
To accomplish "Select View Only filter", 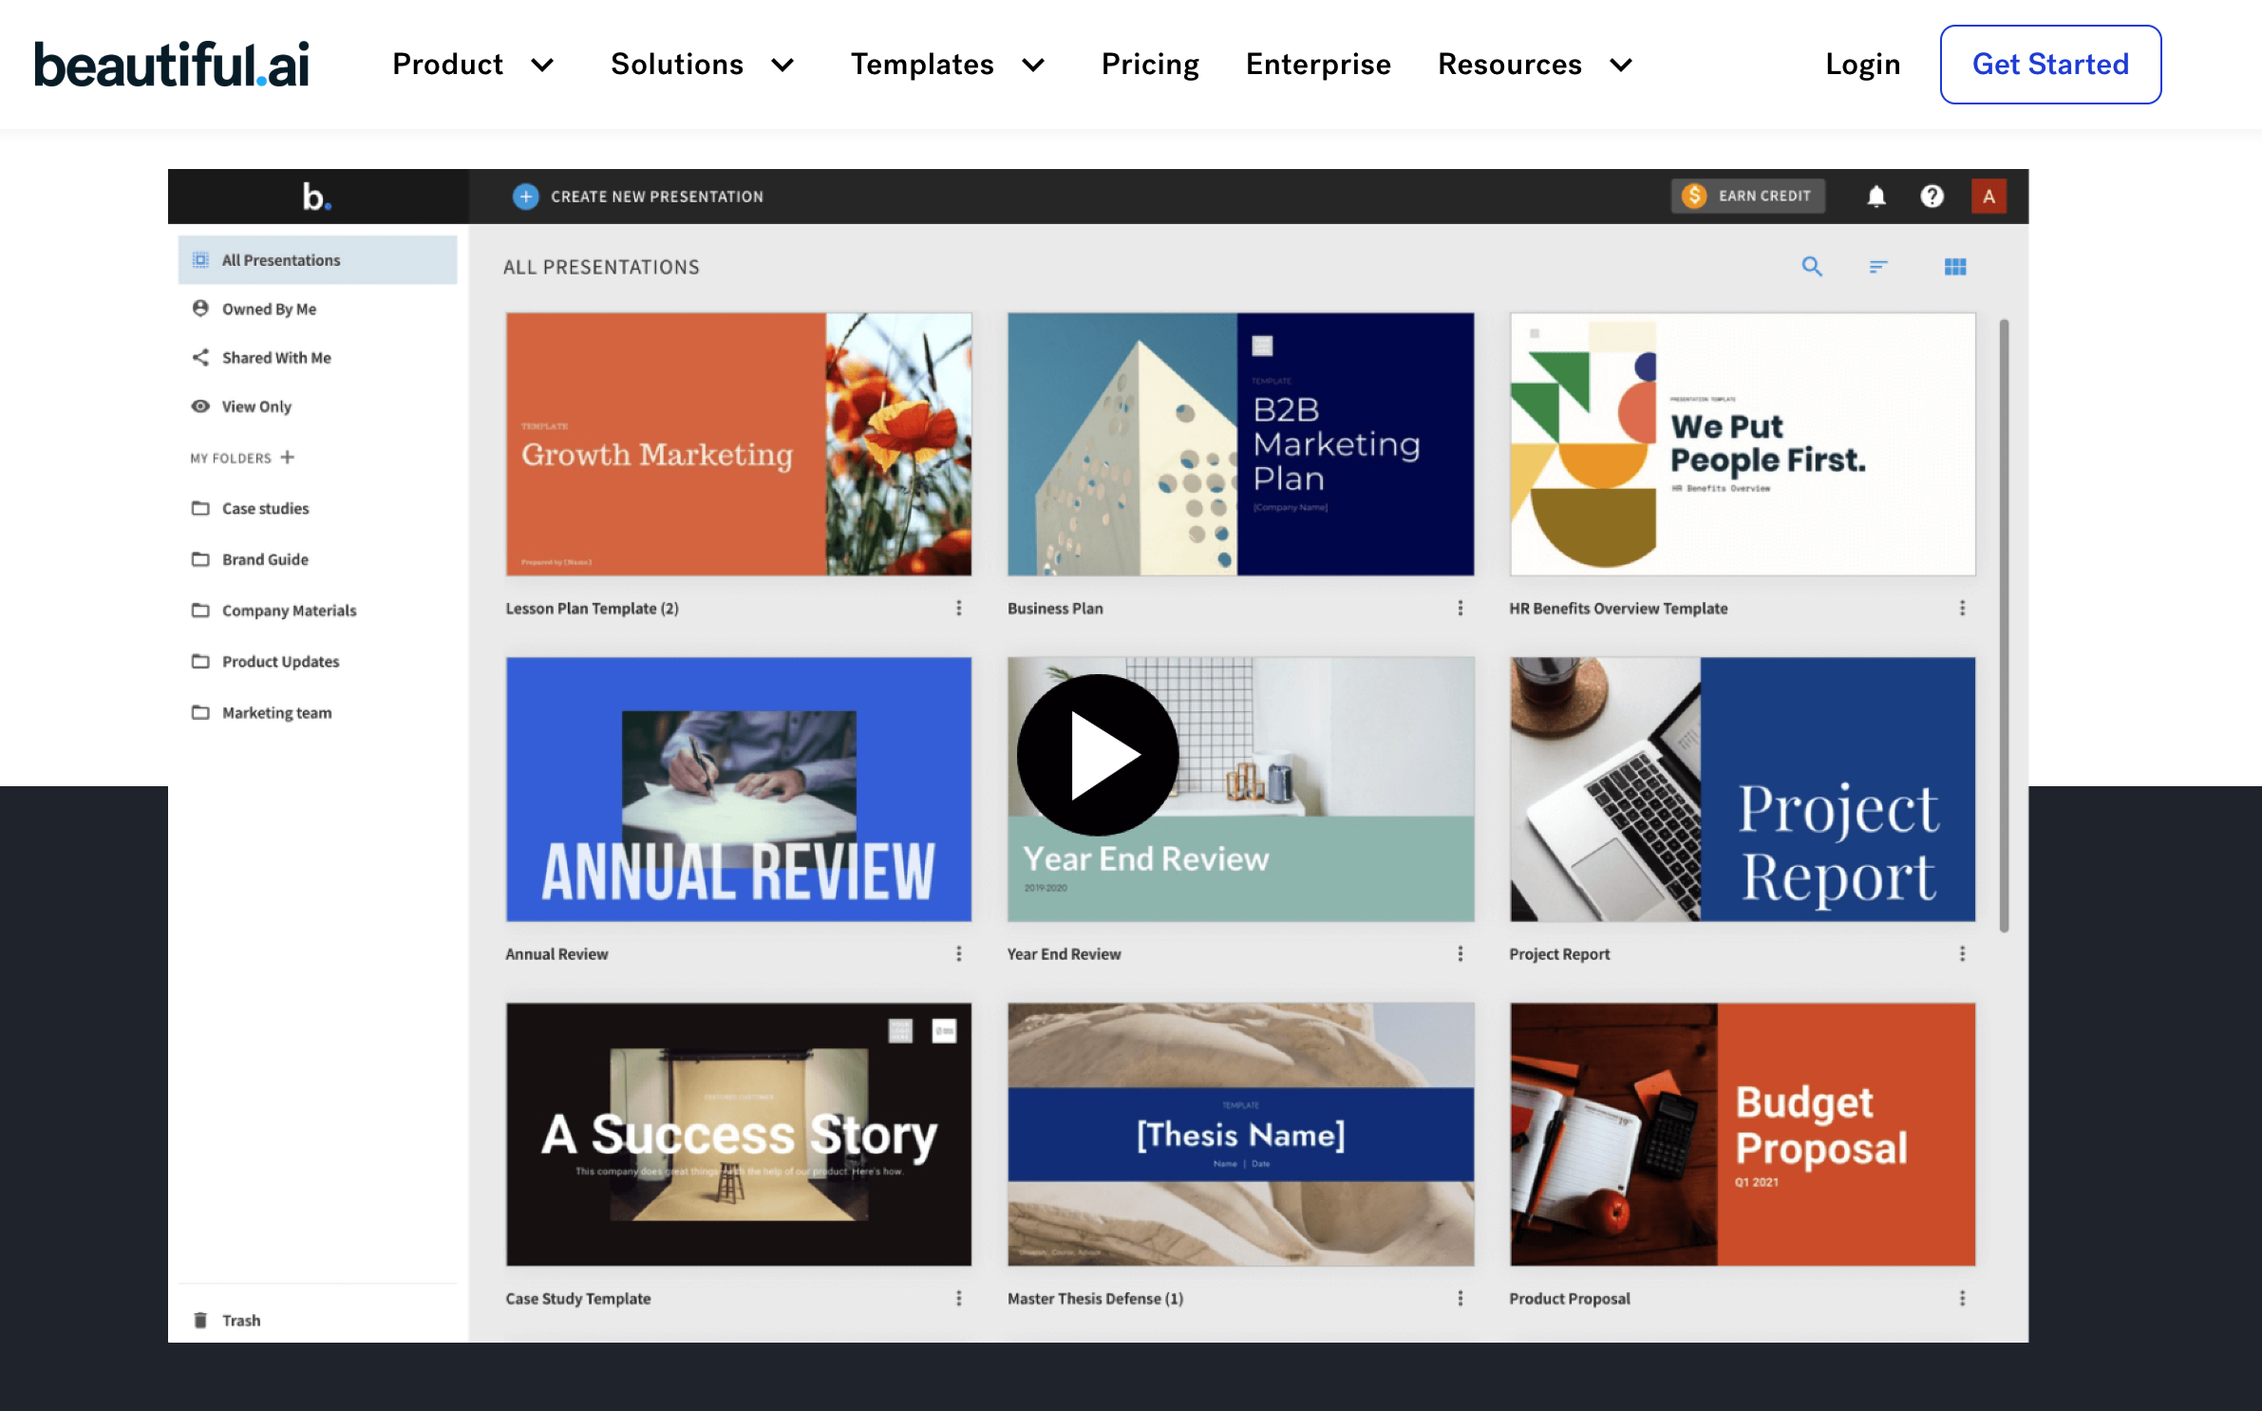I will [256, 406].
